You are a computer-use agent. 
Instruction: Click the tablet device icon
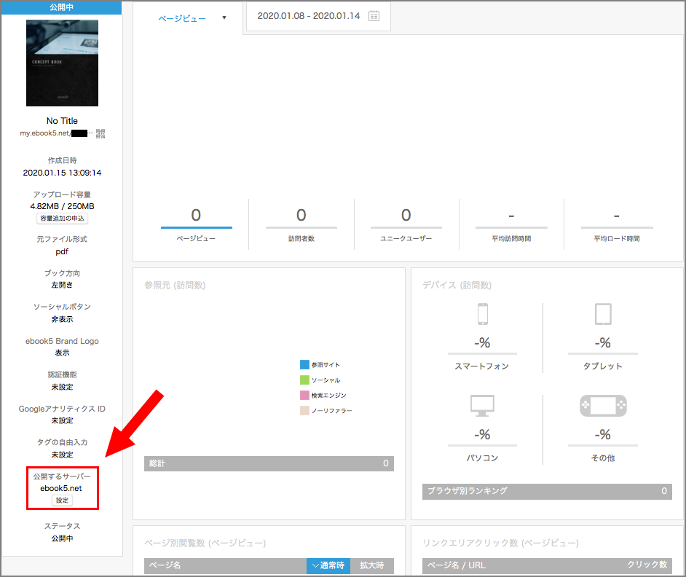click(x=602, y=314)
